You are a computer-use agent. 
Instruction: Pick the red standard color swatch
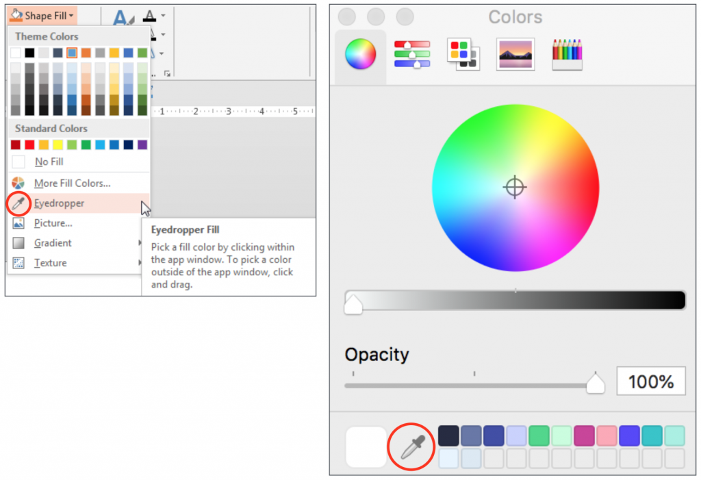coord(29,144)
